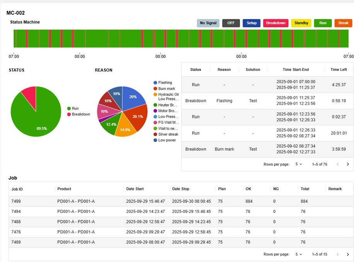Image resolution: width=354 pixels, height=262 pixels.
Task: Toggle the No Signal status filter
Action: 208,23
